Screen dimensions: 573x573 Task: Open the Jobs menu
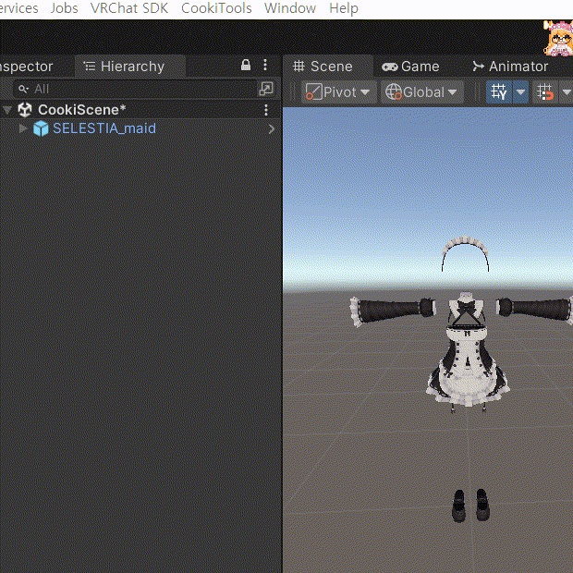tap(65, 8)
